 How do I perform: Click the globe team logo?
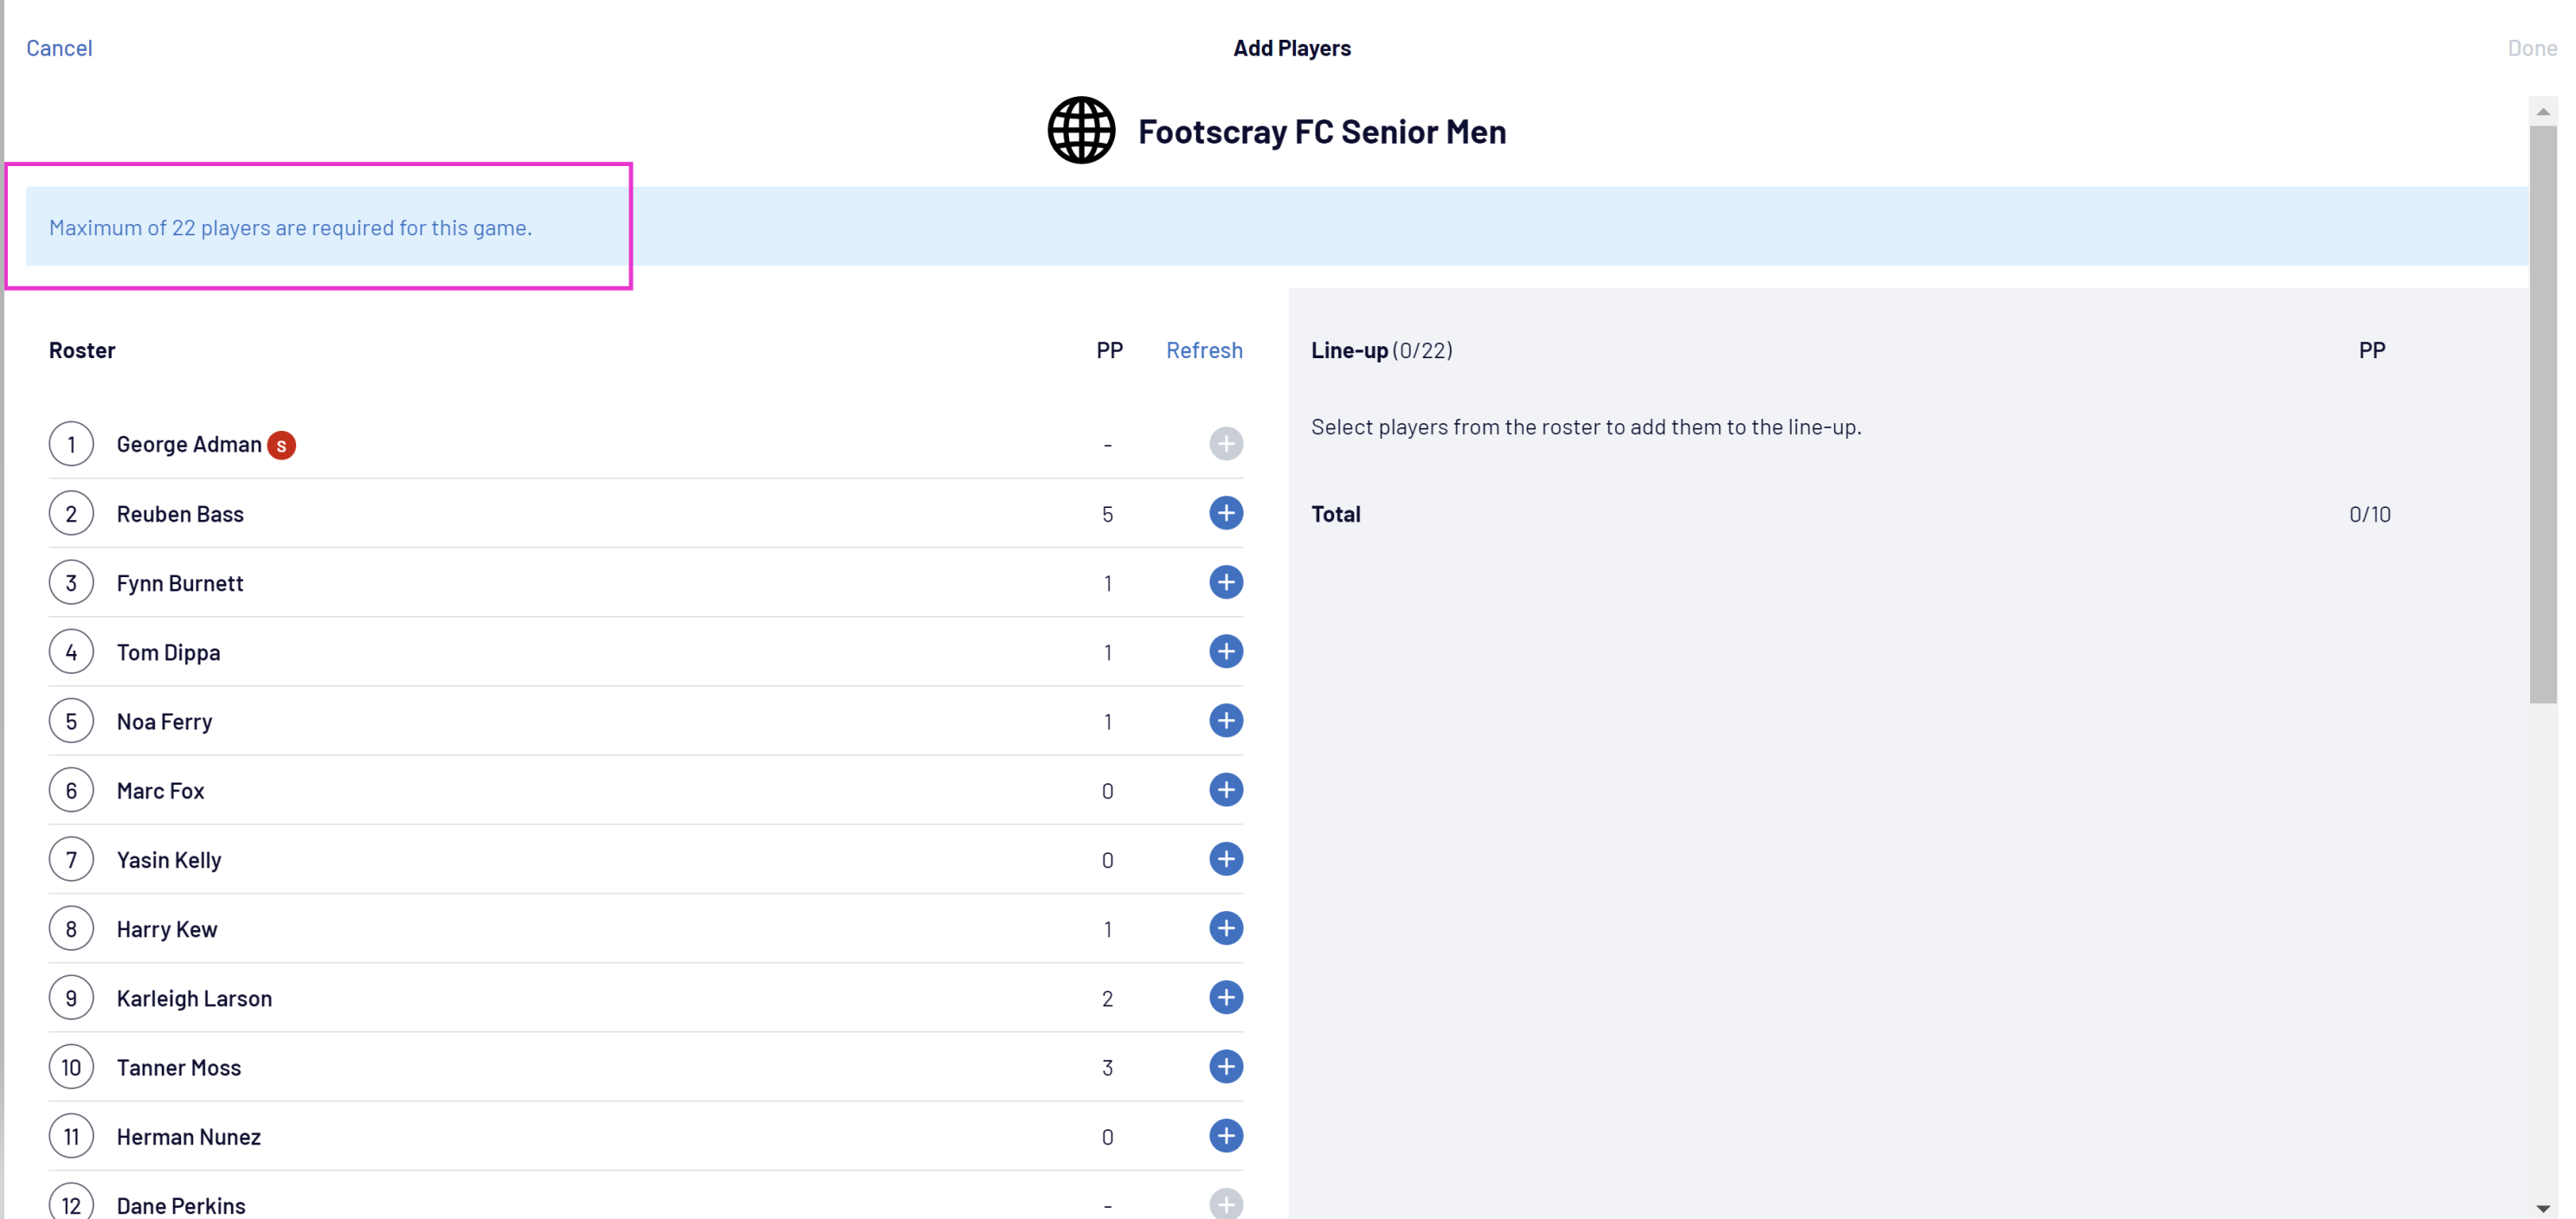[1081, 131]
